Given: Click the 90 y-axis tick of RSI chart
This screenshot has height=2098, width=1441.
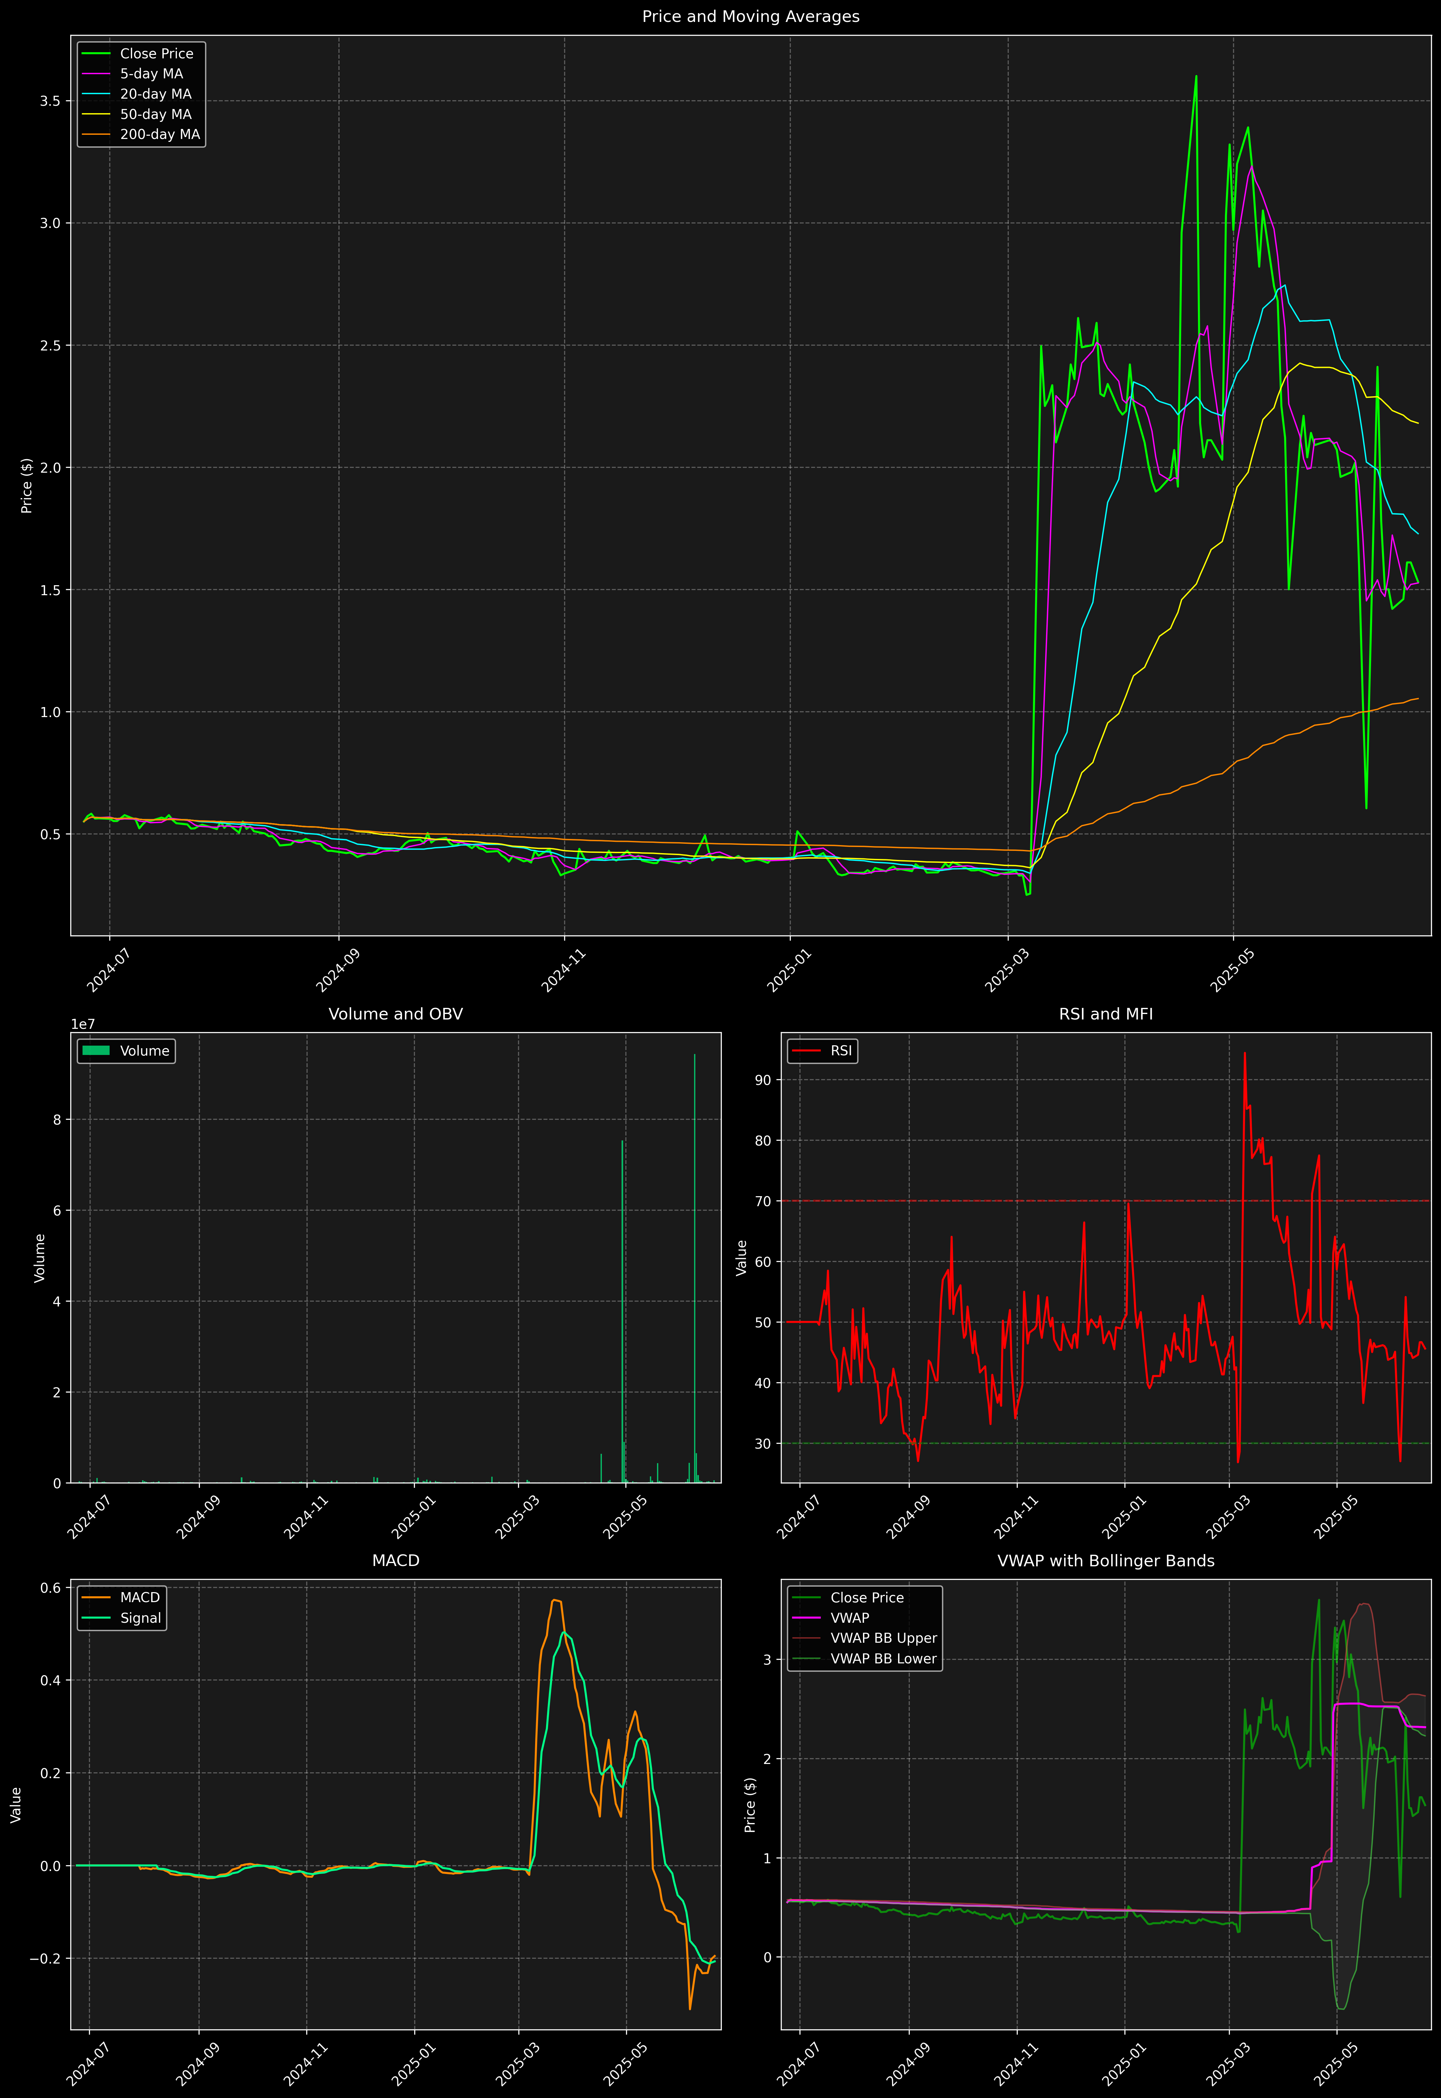Looking at the screenshot, I should click(764, 1080).
